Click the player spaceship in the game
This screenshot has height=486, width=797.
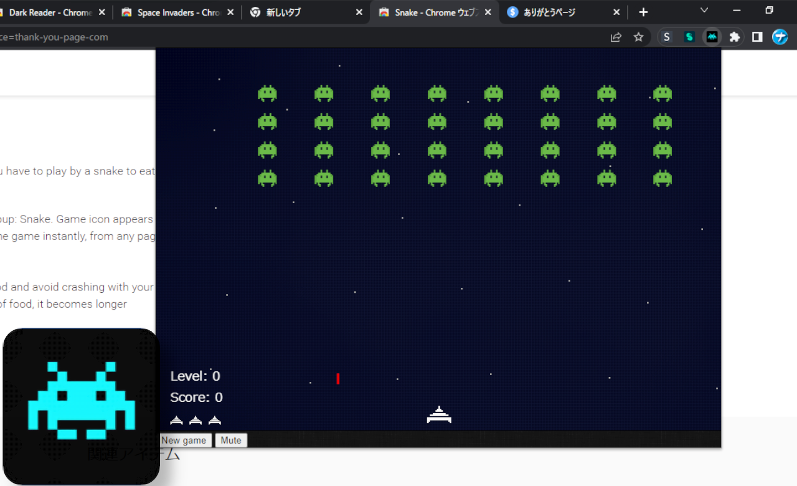pyautogui.click(x=439, y=415)
